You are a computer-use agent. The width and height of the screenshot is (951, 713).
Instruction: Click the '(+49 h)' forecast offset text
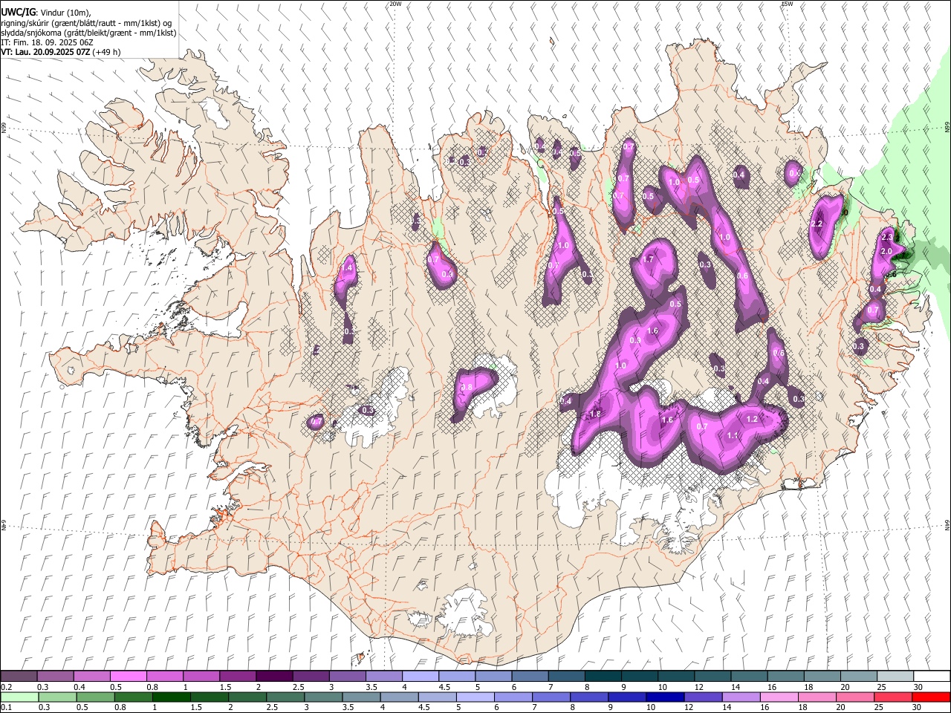(108, 52)
